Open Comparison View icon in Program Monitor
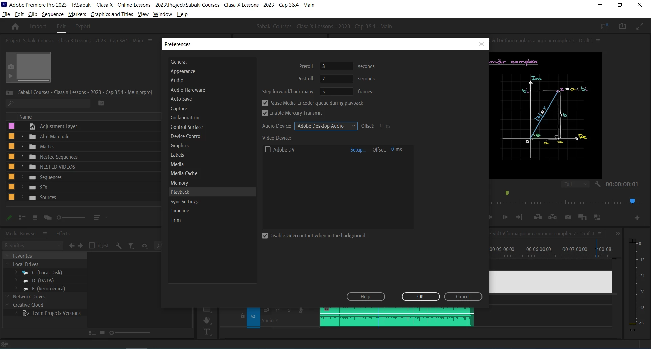 (x=582, y=217)
